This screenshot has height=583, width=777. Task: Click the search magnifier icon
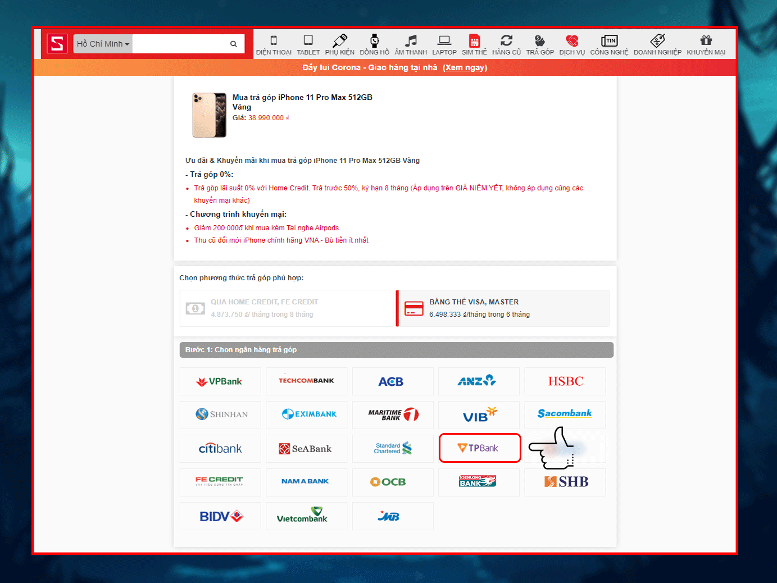pos(234,44)
